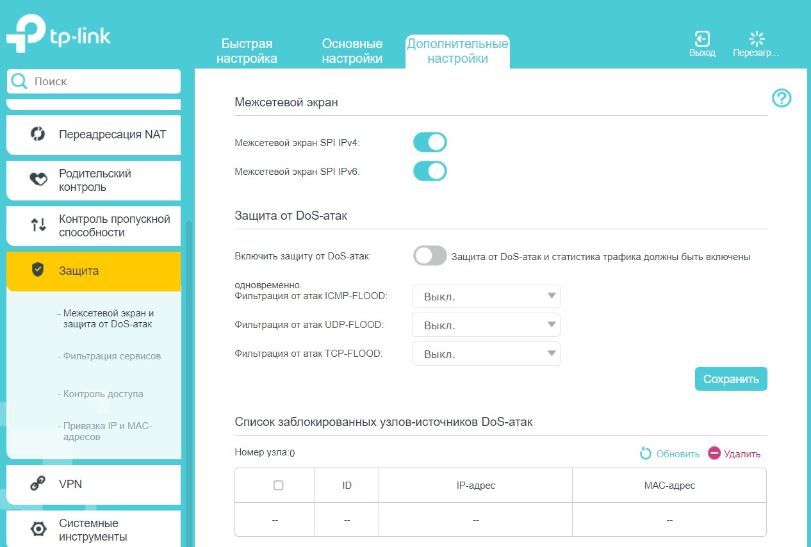Click the parental control heart icon

coord(38,180)
